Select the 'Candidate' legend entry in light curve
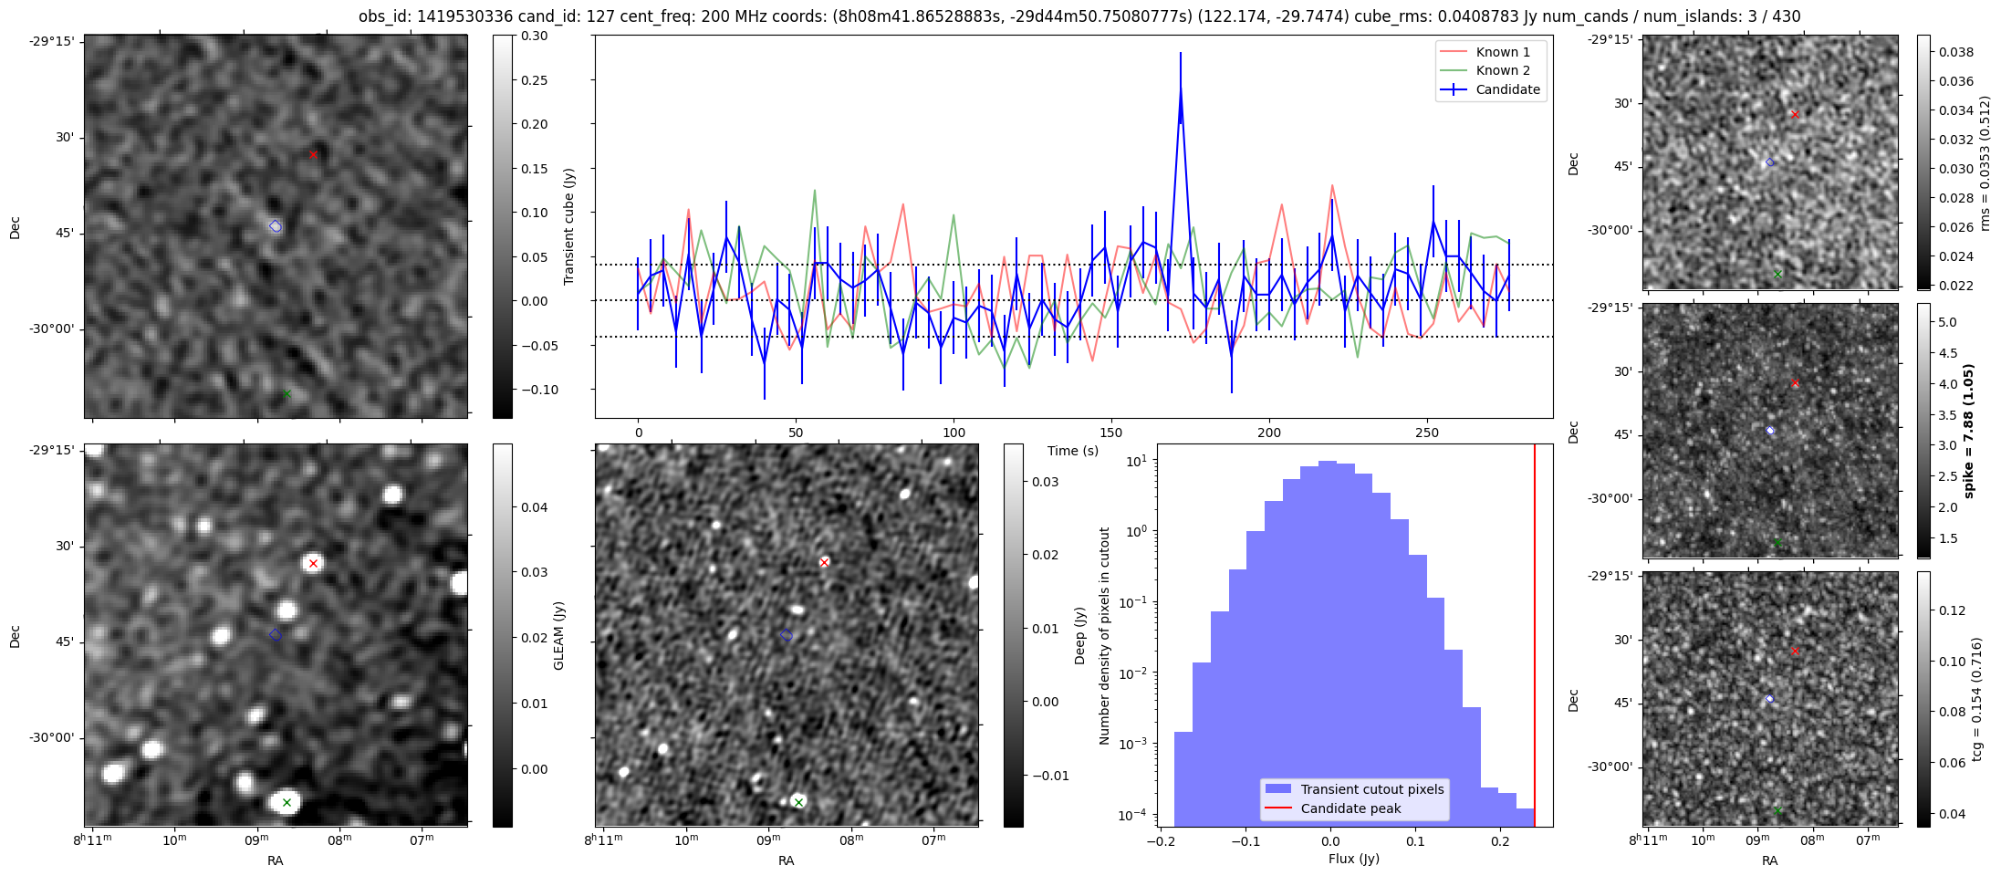Image resolution: width=2001 pixels, height=876 pixels. pos(1507,89)
